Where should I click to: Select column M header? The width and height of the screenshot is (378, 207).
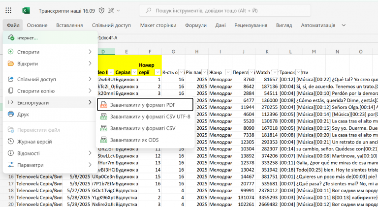314,52
